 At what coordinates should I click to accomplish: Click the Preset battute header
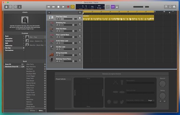tap(63, 79)
